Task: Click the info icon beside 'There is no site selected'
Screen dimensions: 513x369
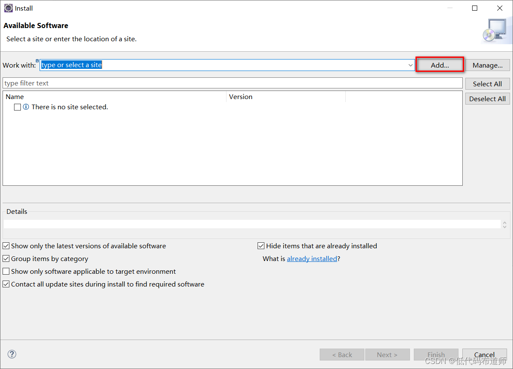Action: click(x=26, y=107)
